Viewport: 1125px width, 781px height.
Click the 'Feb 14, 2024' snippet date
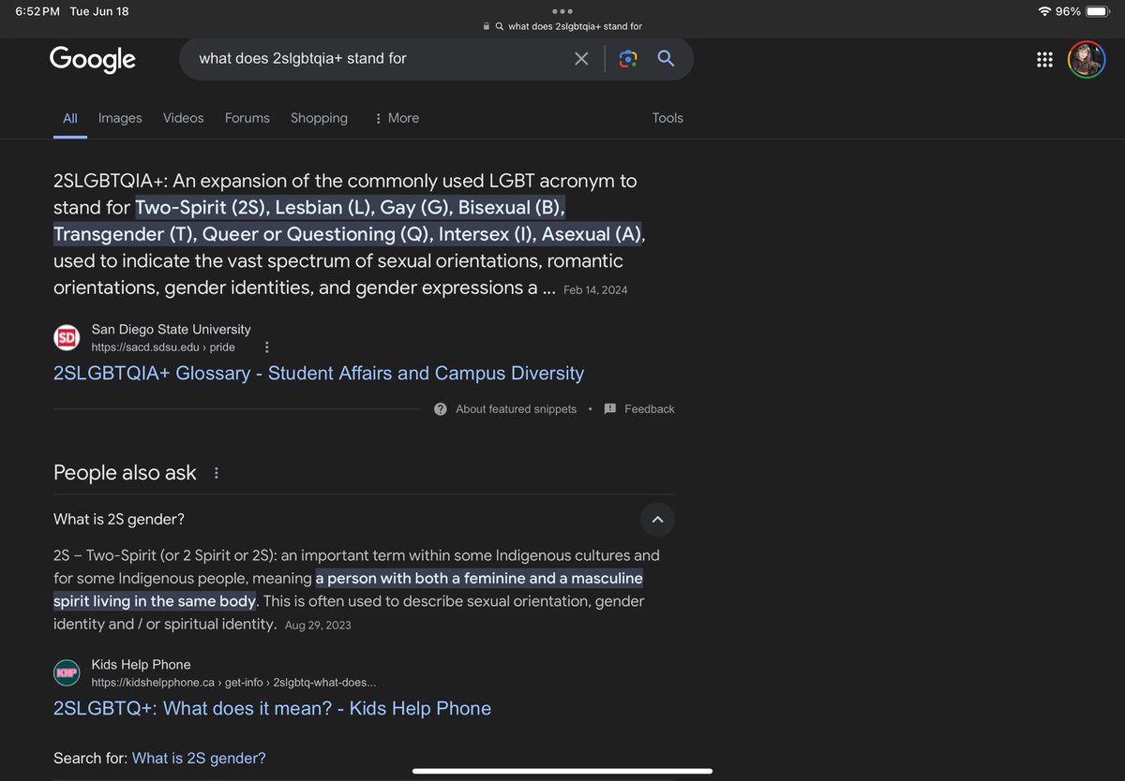(x=595, y=290)
